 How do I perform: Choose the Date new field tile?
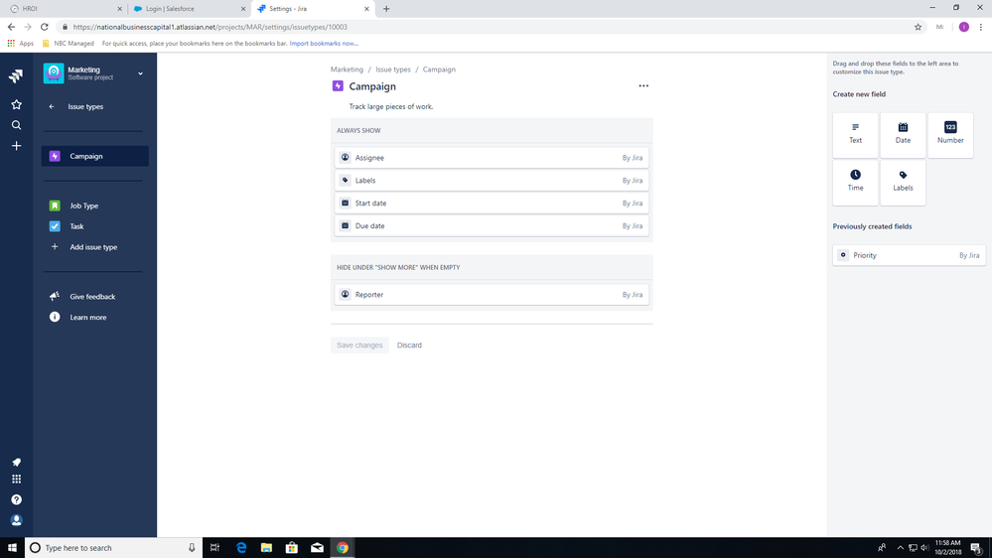point(903,135)
